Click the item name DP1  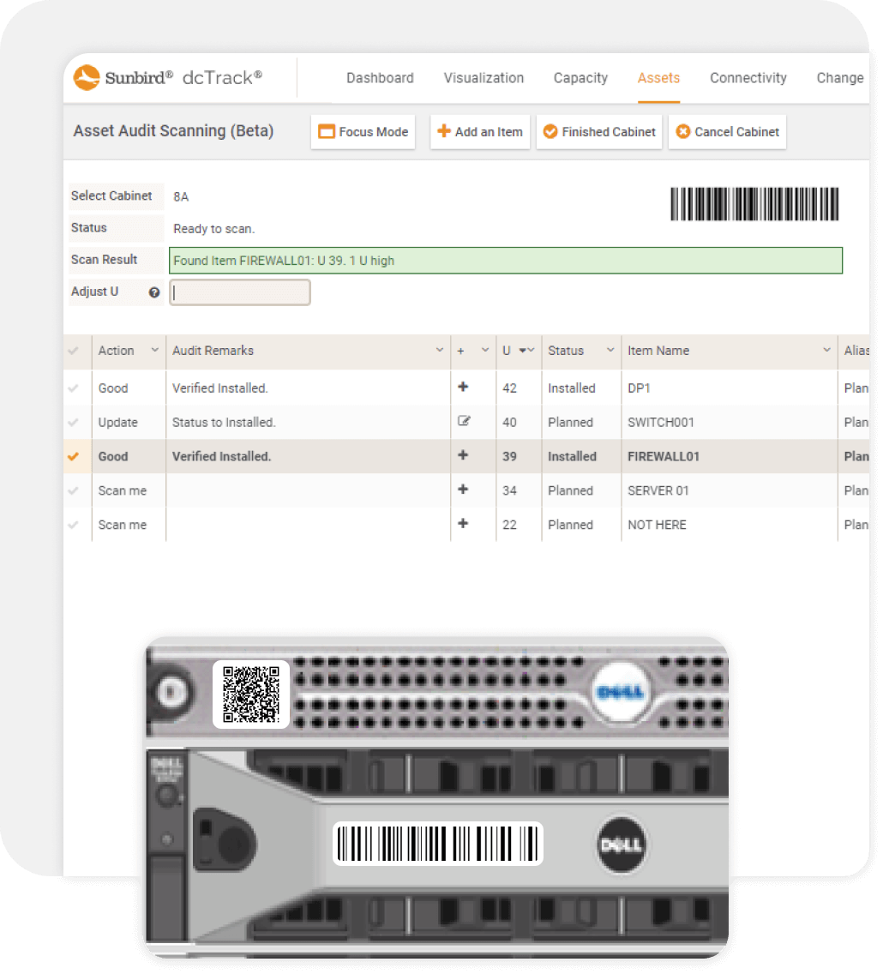point(639,388)
